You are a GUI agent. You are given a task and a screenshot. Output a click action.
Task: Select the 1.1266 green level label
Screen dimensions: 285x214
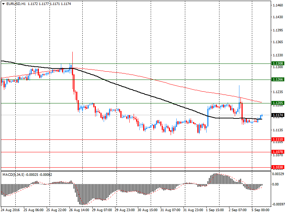278,79
